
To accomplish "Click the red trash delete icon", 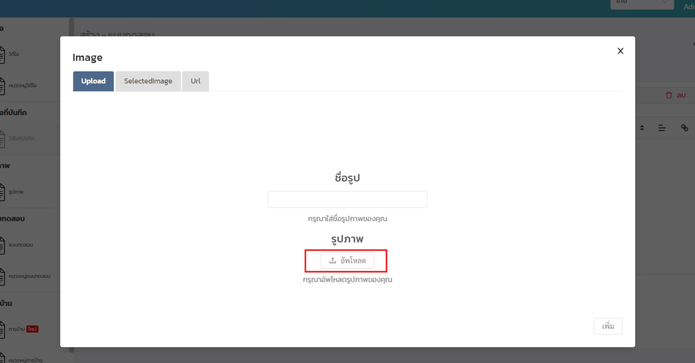I will coord(669,95).
